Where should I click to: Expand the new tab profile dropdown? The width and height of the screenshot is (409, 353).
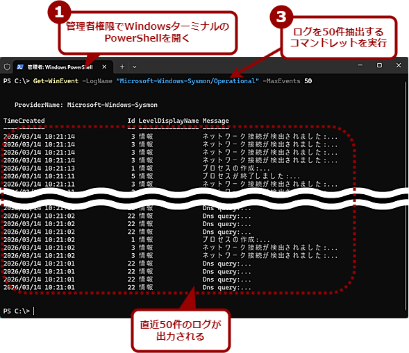pos(134,67)
